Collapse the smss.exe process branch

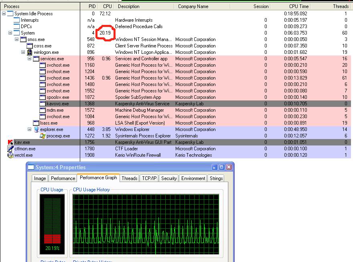click(16, 39)
